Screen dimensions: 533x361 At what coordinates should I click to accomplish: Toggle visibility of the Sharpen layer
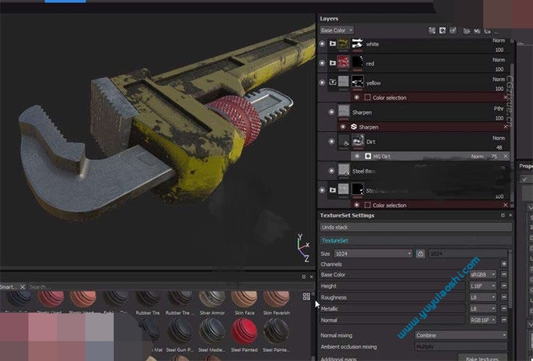[331, 112]
